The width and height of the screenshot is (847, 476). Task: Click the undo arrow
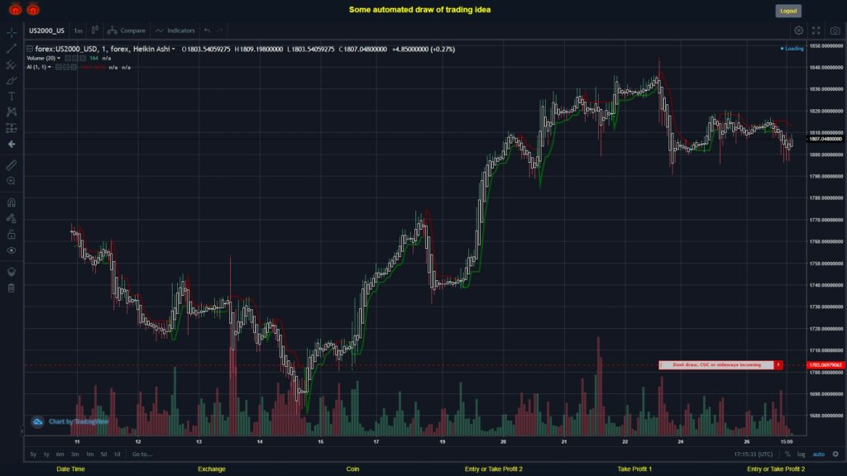click(208, 31)
